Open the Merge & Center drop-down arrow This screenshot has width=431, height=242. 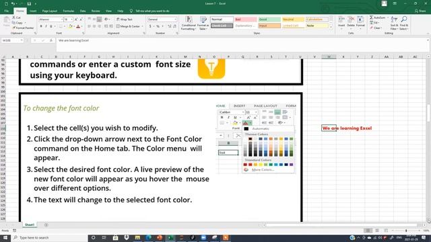click(x=142, y=26)
